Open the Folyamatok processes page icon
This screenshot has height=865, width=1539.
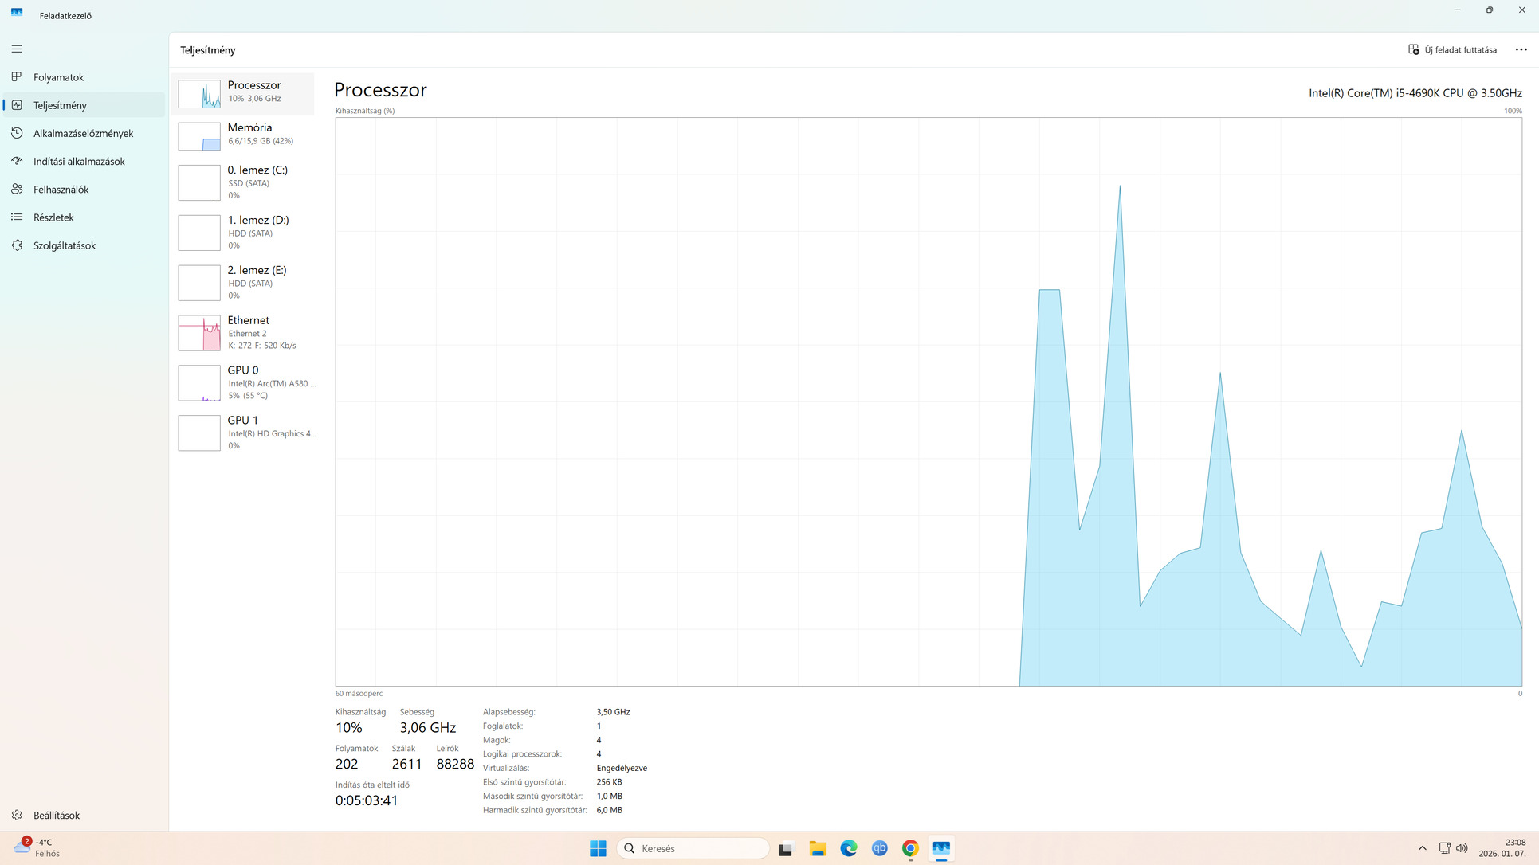point(17,77)
